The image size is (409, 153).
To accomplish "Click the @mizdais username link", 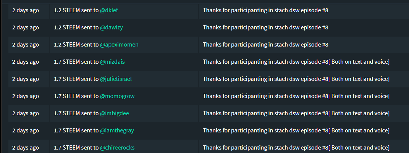I will [x=113, y=62].
